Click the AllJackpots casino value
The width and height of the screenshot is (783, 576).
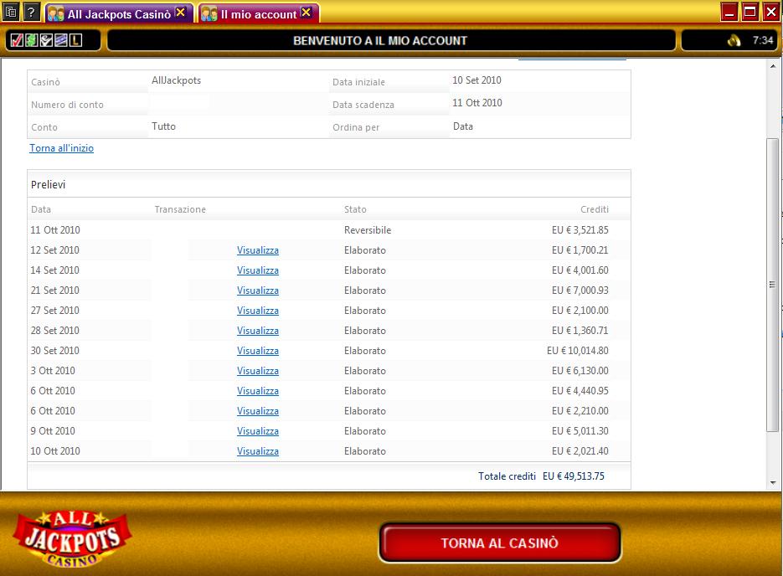pos(176,80)
